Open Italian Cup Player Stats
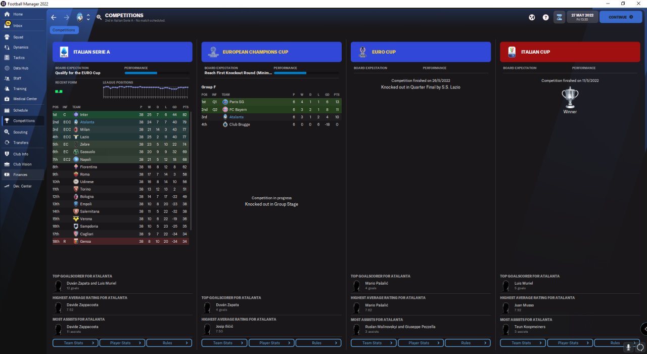 [570, 343]
